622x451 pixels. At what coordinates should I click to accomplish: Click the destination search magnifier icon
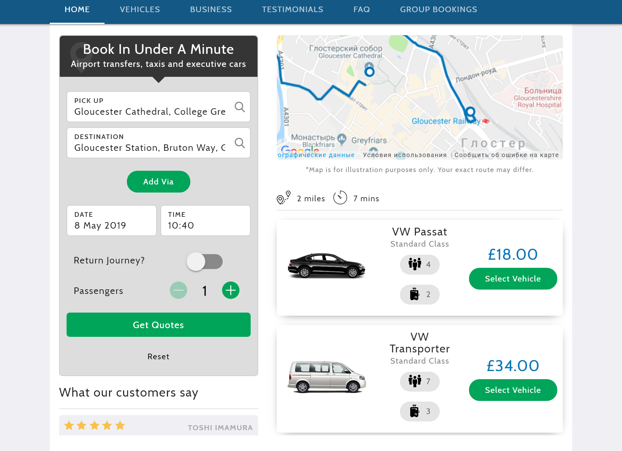(239, 143)
